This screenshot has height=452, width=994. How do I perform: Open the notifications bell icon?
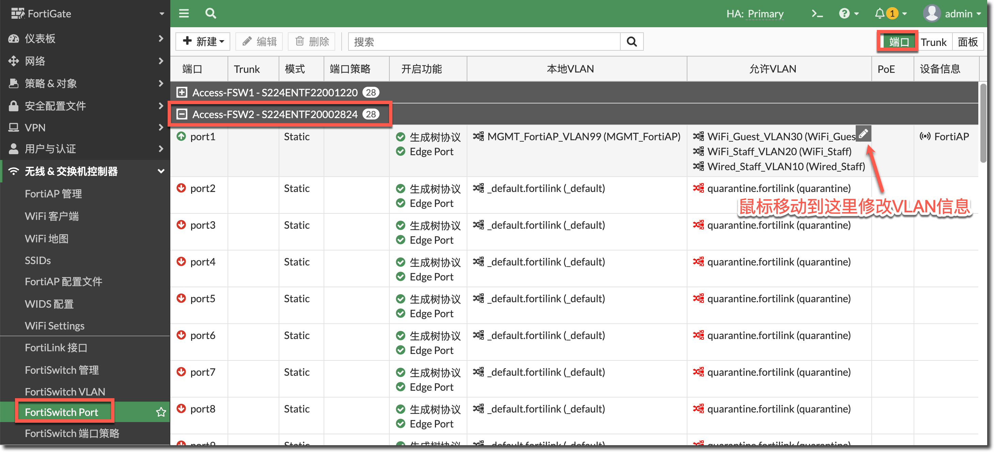pos(880,14)
